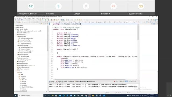Click the Task View icon on taskbar

click(49, 95)
